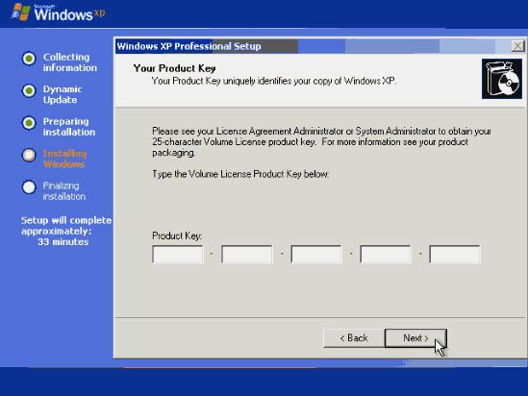Close the Windows XP Professional Setup dialog
This screenshot has width=528, height=396.
(x=517, y=46)
